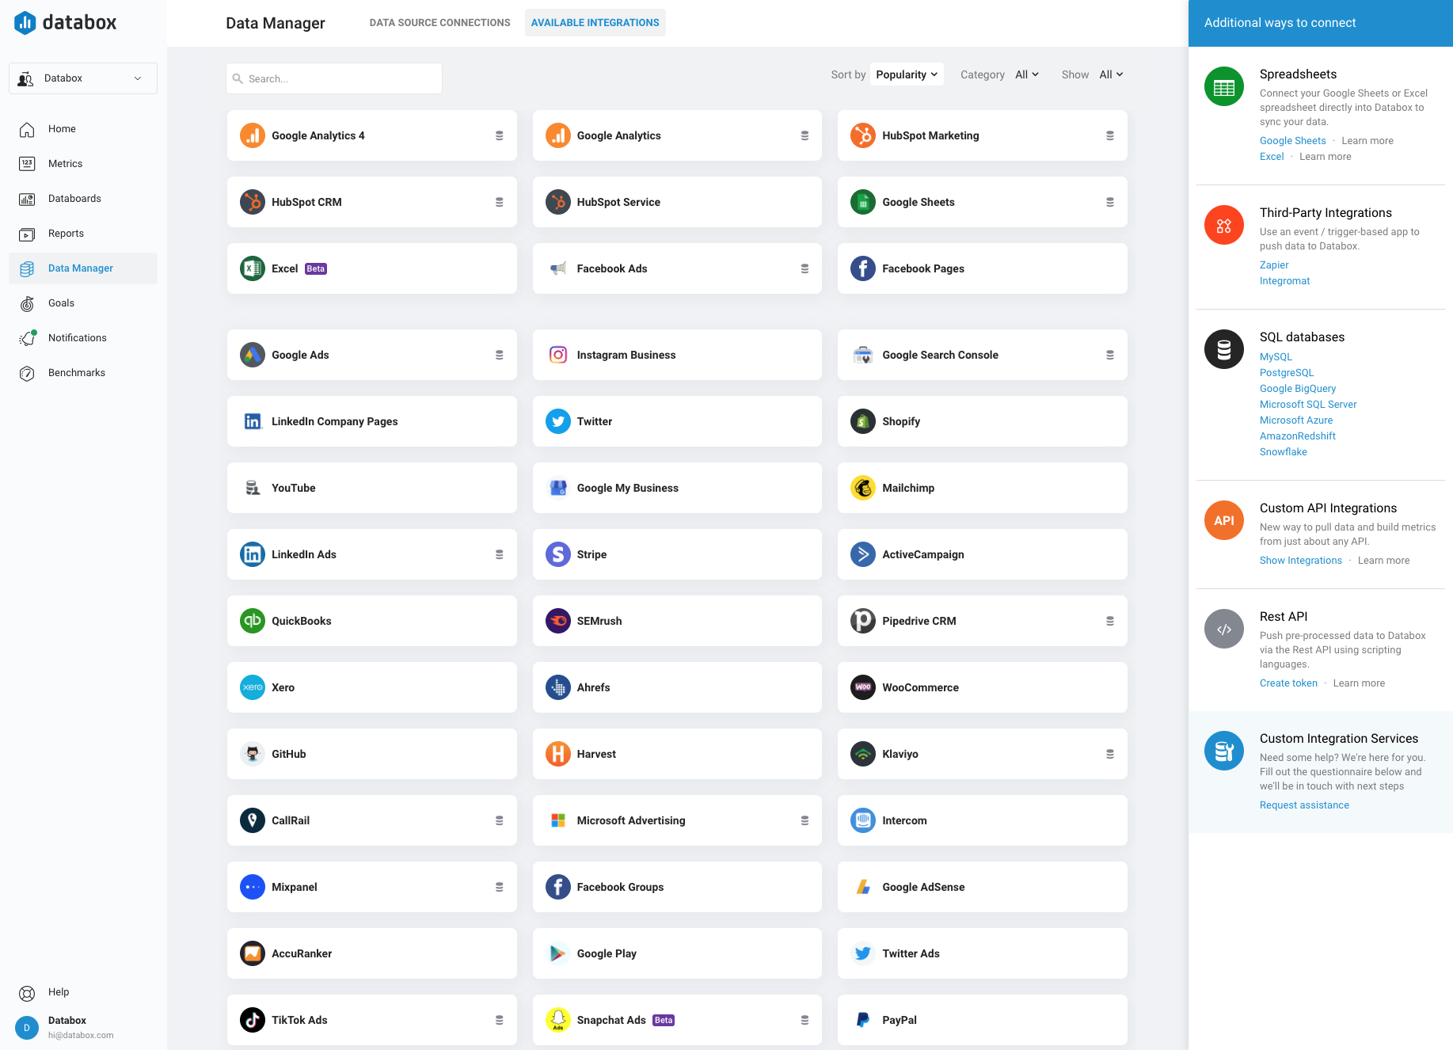Click Show Integrations link

tap(1301, 561)
